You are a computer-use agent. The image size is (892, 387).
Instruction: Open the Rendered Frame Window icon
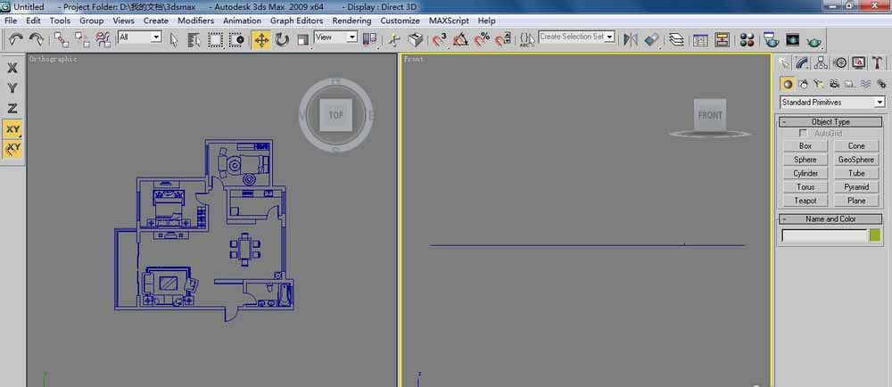[792, 39]
